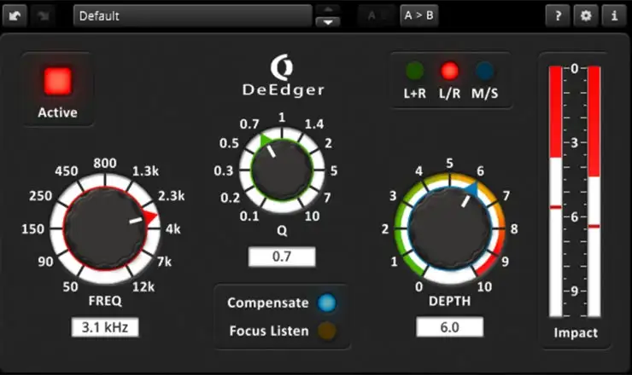The height and width of the screenshot is (375, 632).
Task: Select L/R channel mode
Action: [449, 72]
